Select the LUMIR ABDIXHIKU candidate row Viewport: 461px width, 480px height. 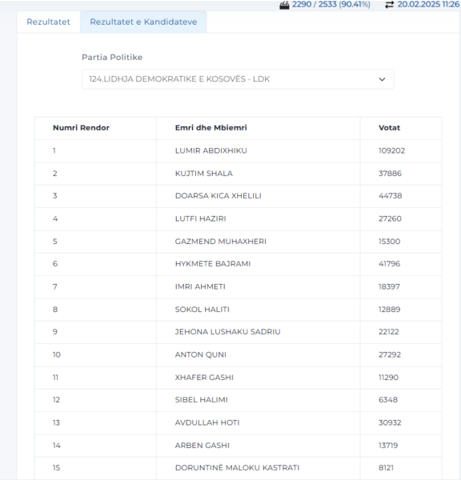[238, 151]
